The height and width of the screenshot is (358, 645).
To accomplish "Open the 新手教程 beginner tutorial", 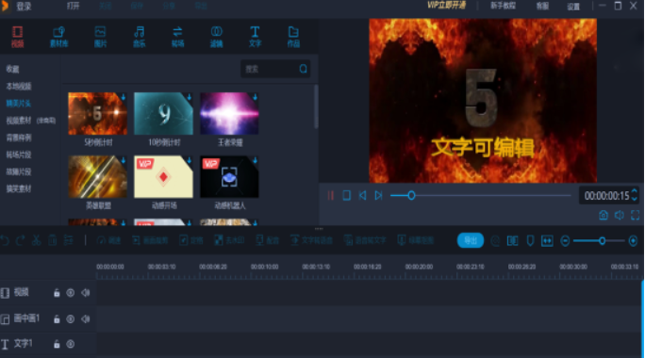I will point(503,6).
